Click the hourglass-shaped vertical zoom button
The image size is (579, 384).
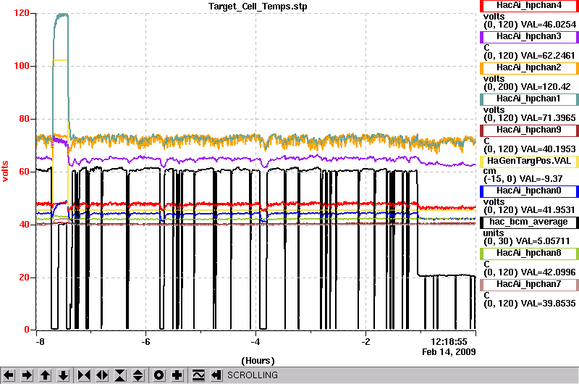pyautogui.click(x=120, y=375)
